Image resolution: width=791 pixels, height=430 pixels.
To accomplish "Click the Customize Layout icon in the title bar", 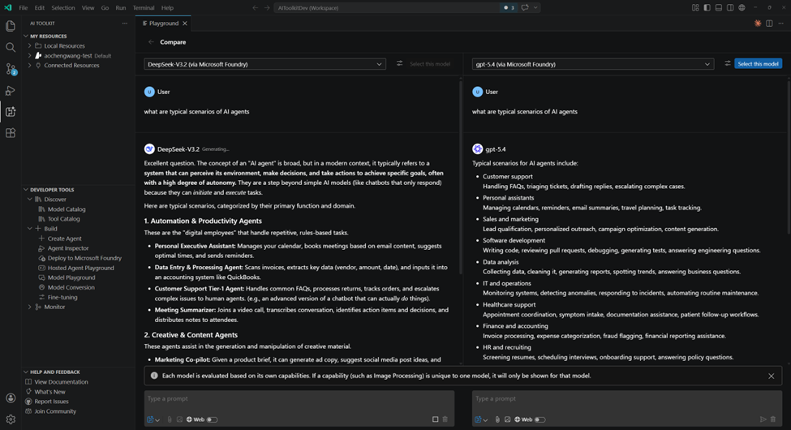I will [x=695, y=7].
